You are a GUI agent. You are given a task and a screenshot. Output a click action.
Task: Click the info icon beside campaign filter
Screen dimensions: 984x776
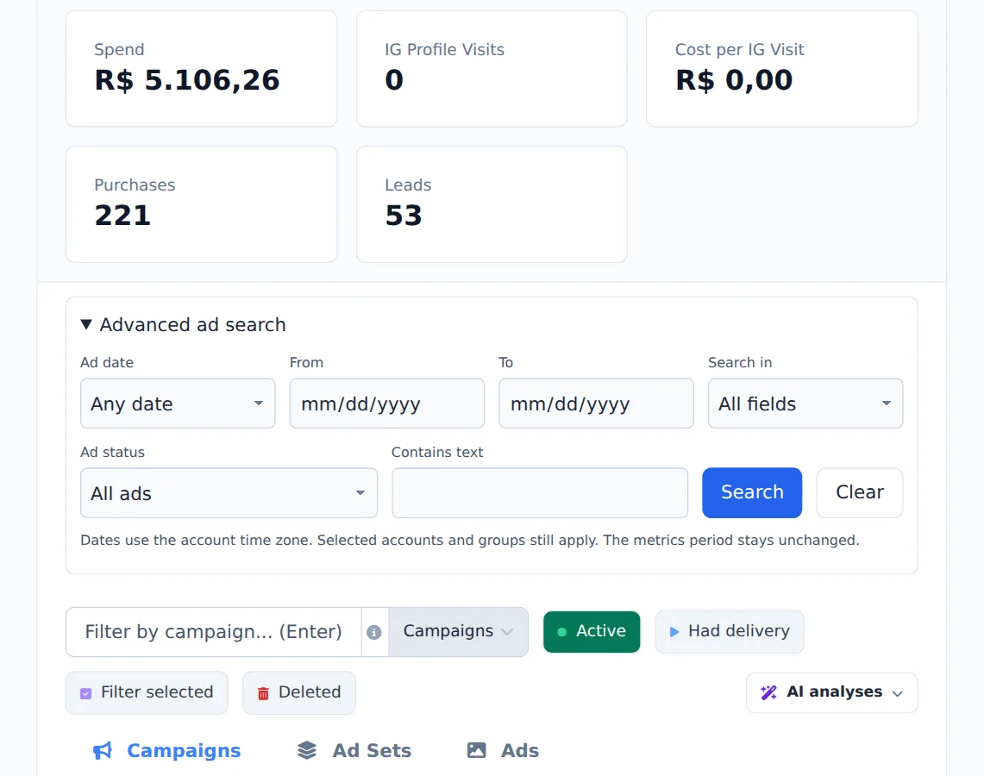click(374, 632)
